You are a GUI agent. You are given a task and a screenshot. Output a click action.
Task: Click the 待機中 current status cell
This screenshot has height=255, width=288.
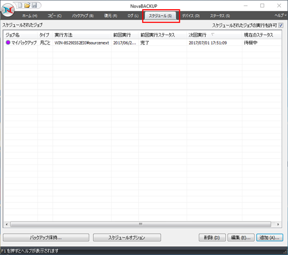click(251, 43)
